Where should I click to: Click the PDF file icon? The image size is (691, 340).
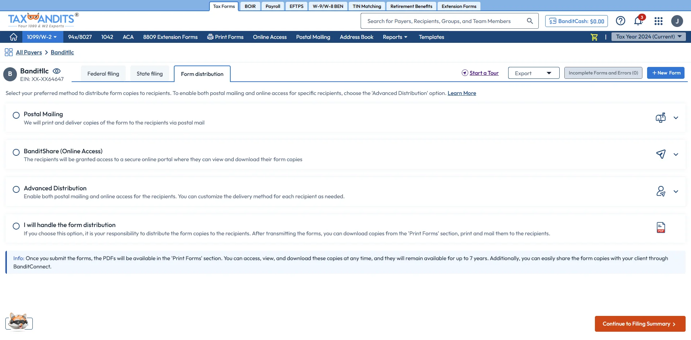[661, 227]
